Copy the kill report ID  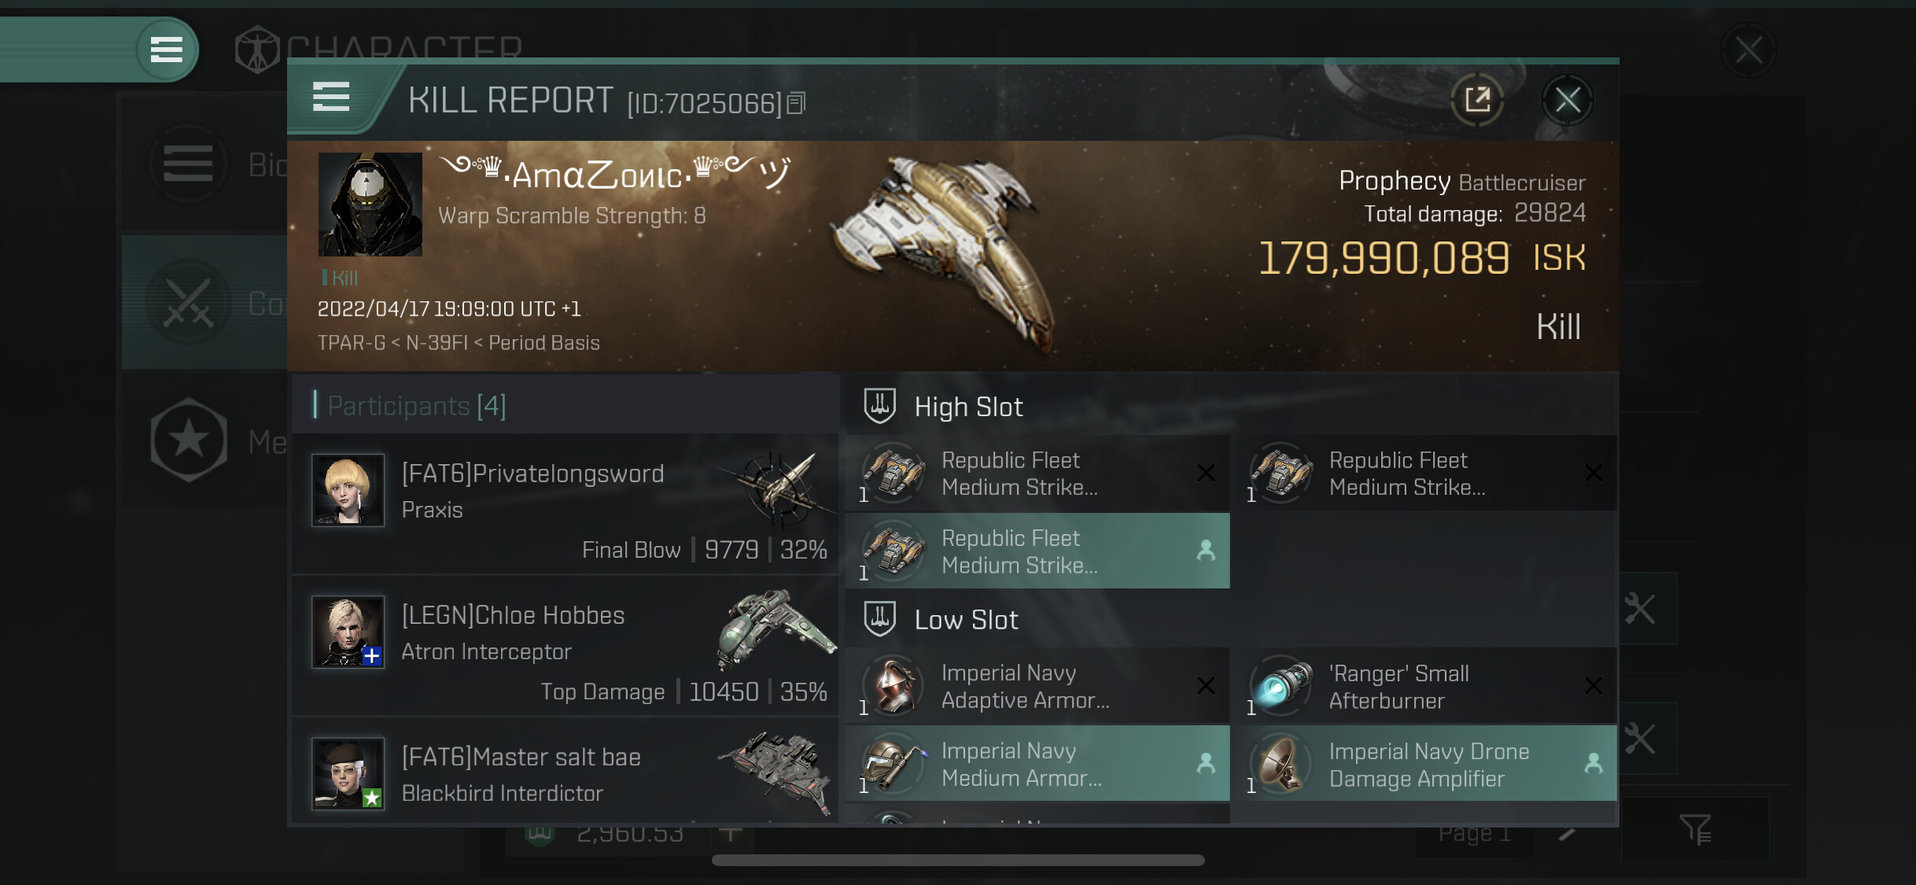coord(796,103)
